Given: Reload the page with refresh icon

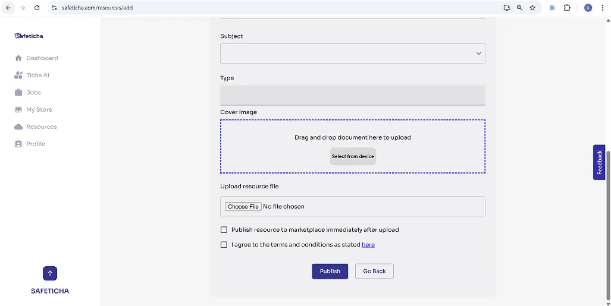Looking at the screenshot, I should tap(37, 8).
